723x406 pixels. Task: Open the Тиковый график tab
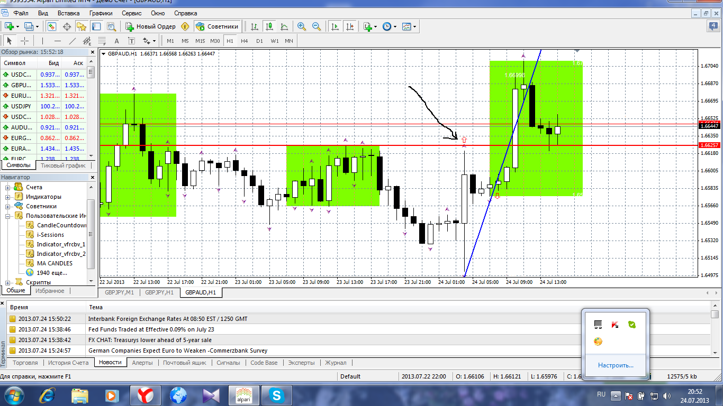tap(63, 165)
